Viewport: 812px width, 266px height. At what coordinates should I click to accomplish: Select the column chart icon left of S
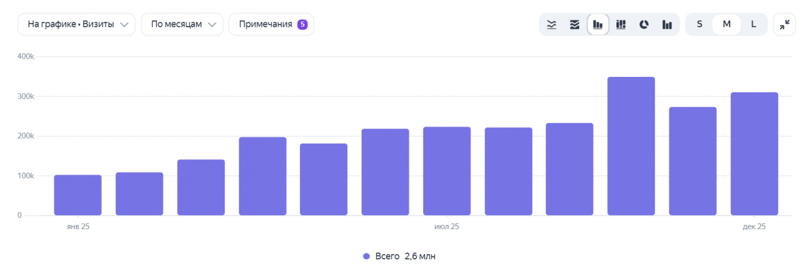(x=667, y=24)
